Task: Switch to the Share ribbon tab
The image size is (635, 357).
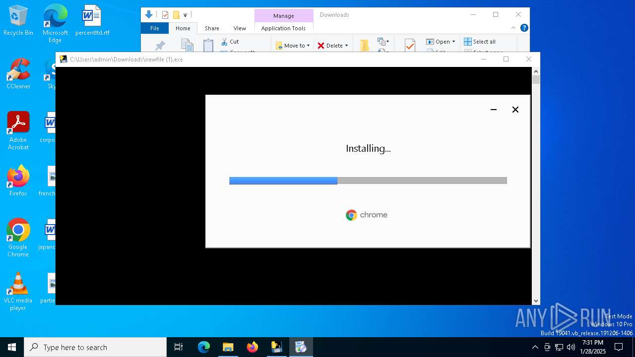Action: (x=212, y=28)
